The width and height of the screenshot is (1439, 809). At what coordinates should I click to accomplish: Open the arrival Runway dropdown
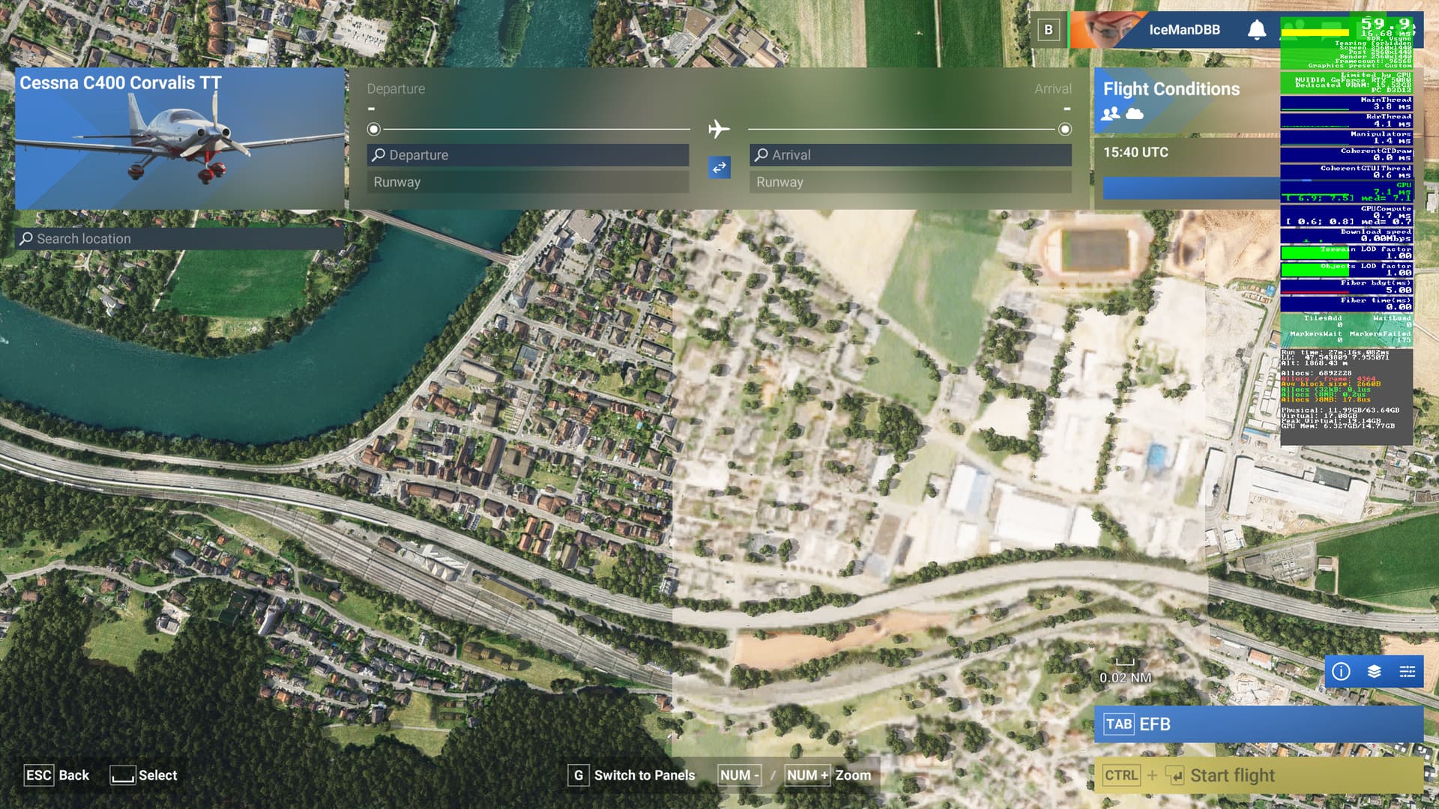(910, 182)
